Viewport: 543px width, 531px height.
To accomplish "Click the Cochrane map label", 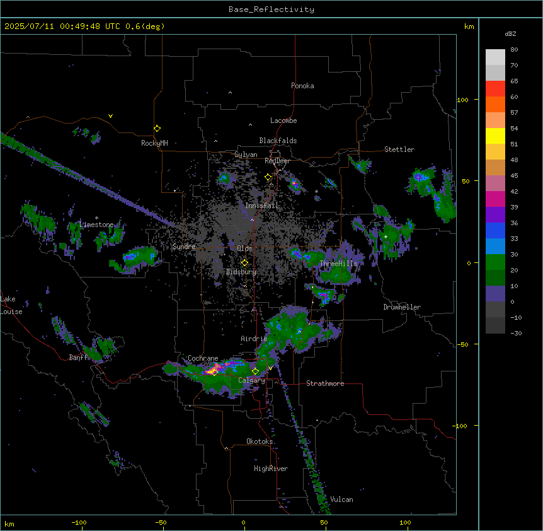I will pyautogui.click(x=203, y=358).
